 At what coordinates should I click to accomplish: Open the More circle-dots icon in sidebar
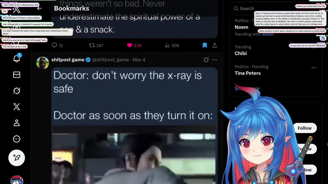pyautogui.click(x=17, y=139)
